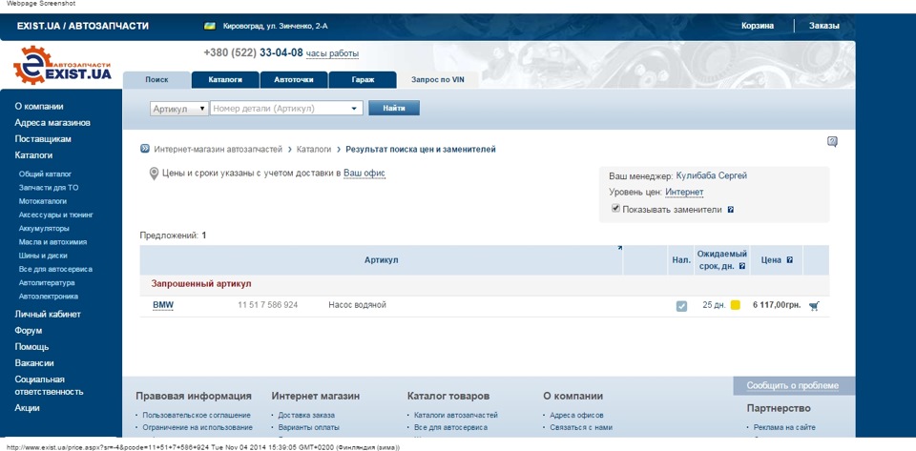Open the Артикул search type dropdown
The height and width of the screenshot is (451, 916).
point(179,109)
